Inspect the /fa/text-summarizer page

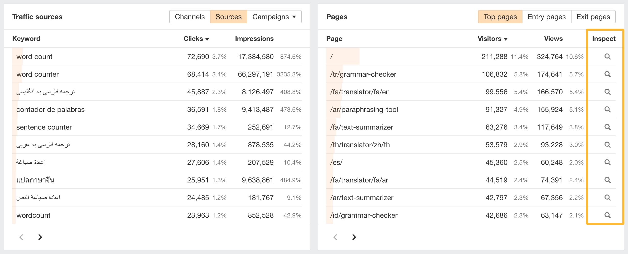[x=607, y=127]
